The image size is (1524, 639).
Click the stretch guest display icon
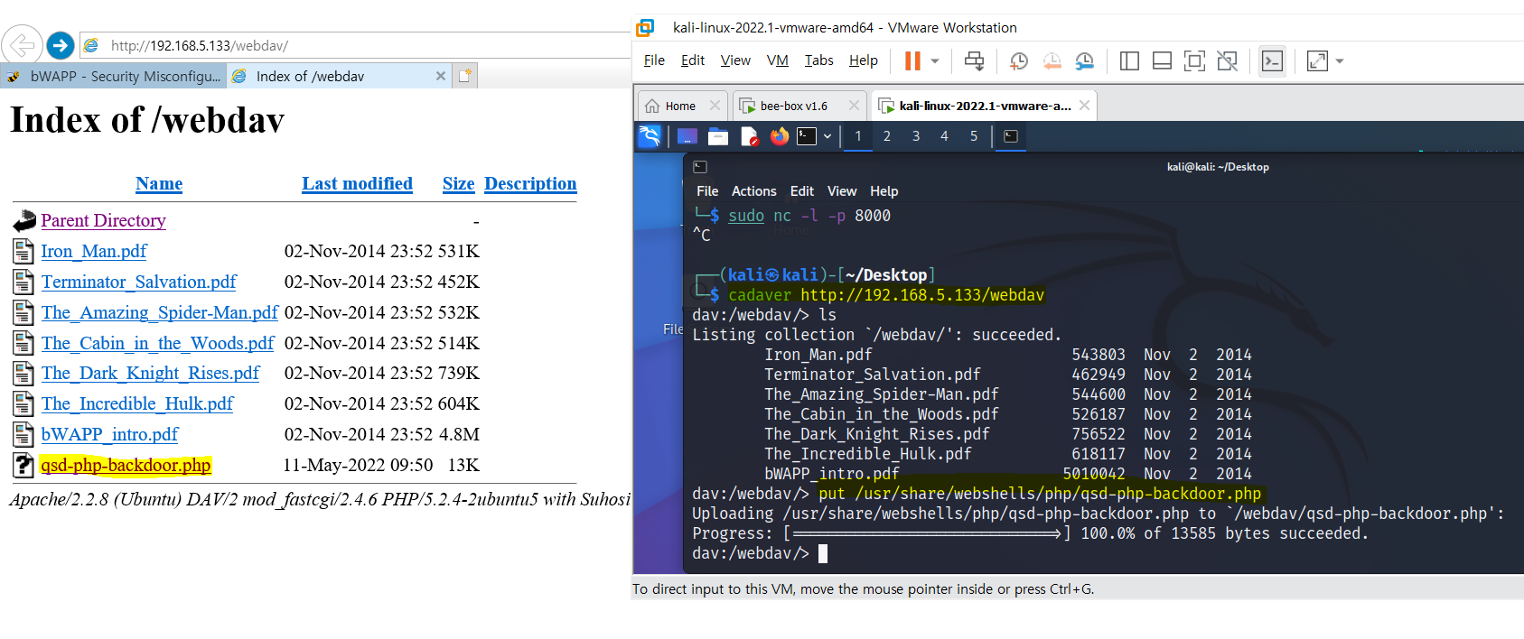click(x=1317, y=60)
